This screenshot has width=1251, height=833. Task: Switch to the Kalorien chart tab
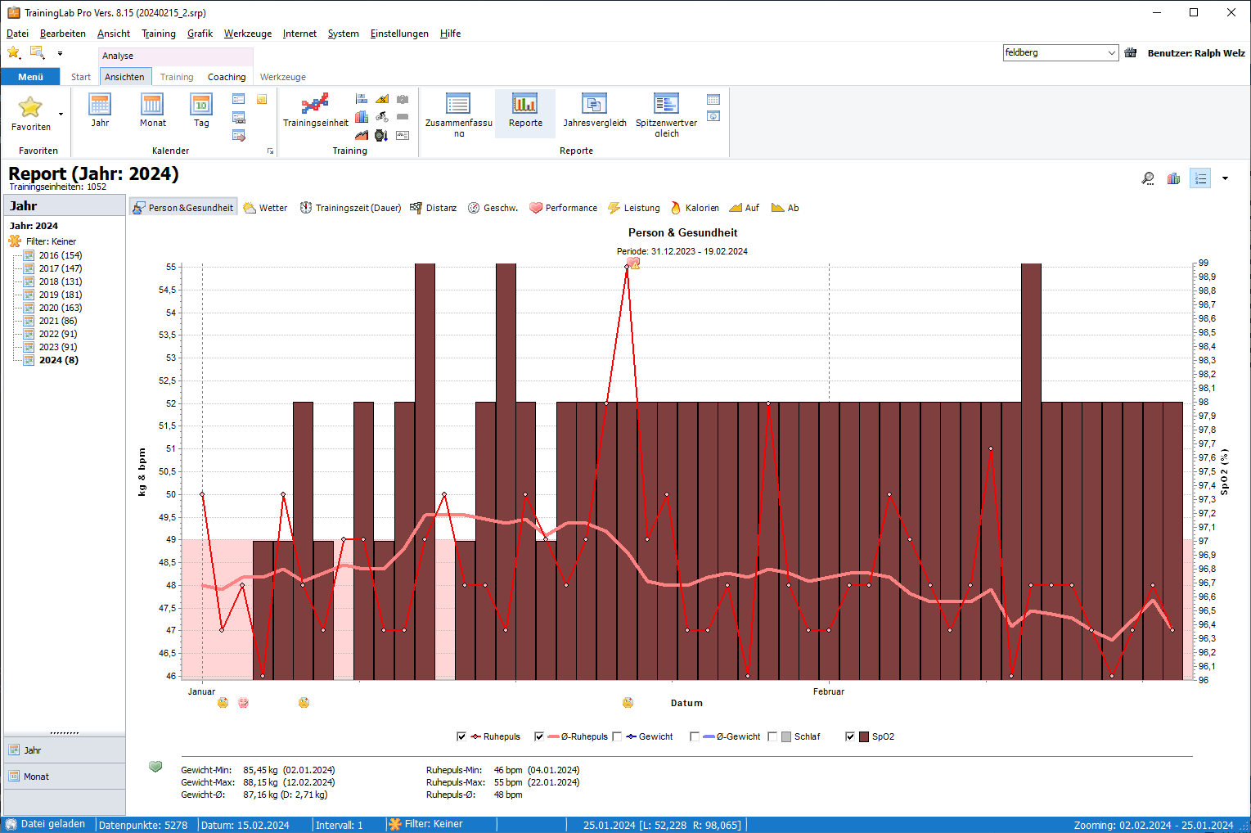pyautogui.click(x=694, y=208)
